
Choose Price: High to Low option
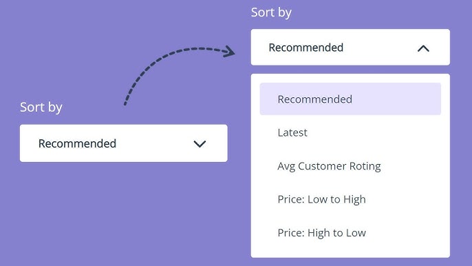click(x=321, y=233)
